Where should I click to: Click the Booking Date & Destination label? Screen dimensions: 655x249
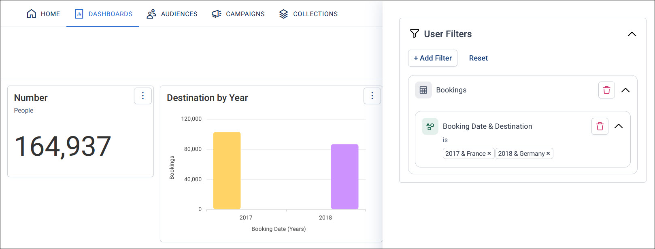(487, 126)
